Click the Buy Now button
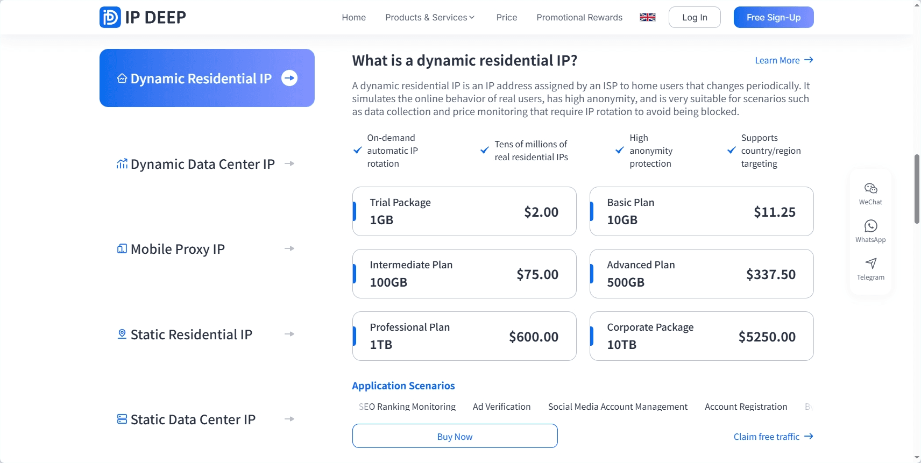The image size is (921, 463). pos(455,436)
